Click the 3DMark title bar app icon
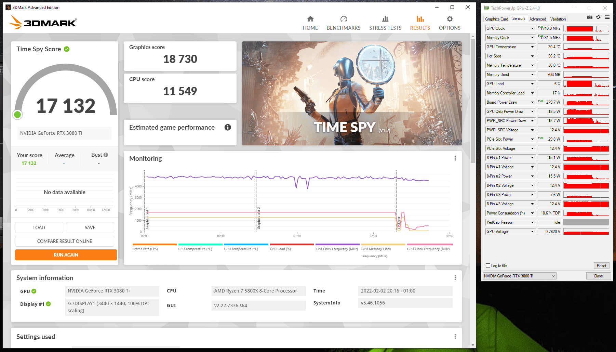 coord(8,7)
